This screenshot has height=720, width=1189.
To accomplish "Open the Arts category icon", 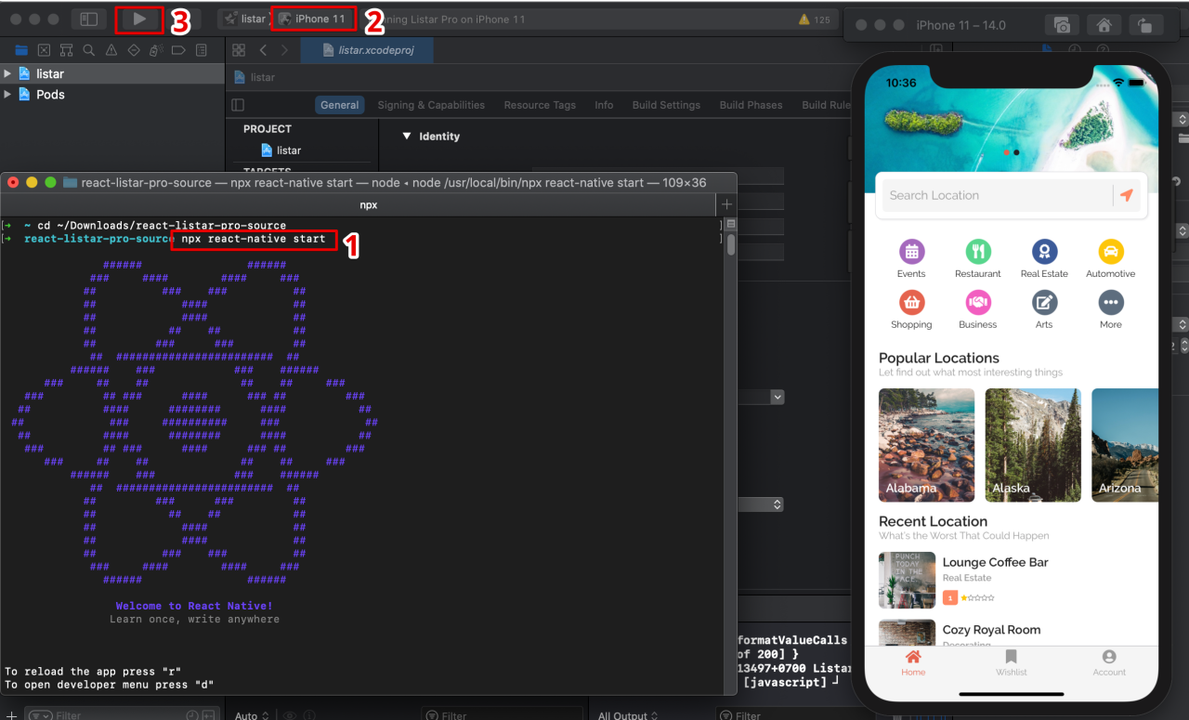I will coord(1044,309).
